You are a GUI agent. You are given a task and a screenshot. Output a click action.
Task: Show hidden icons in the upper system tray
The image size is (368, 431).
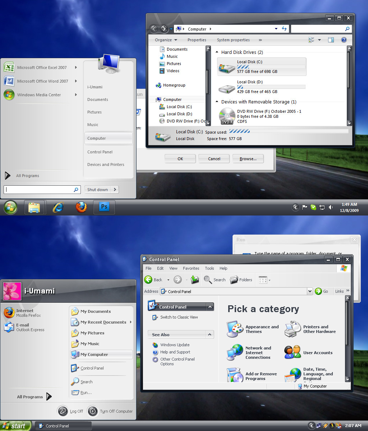pos(295,207)
